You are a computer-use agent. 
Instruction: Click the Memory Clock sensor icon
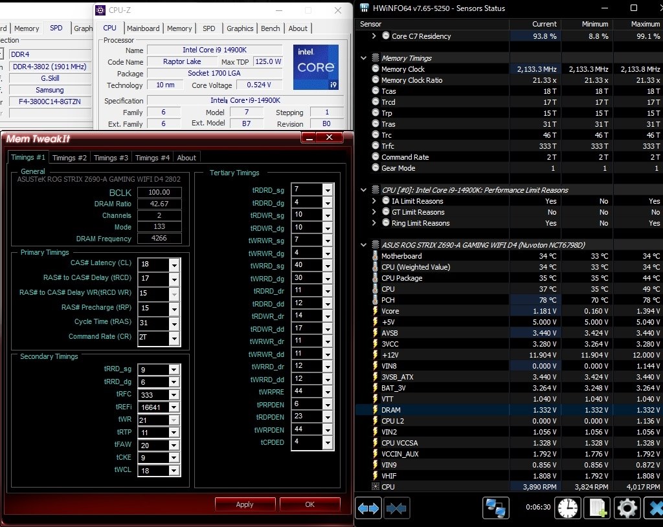pos(376,69)
